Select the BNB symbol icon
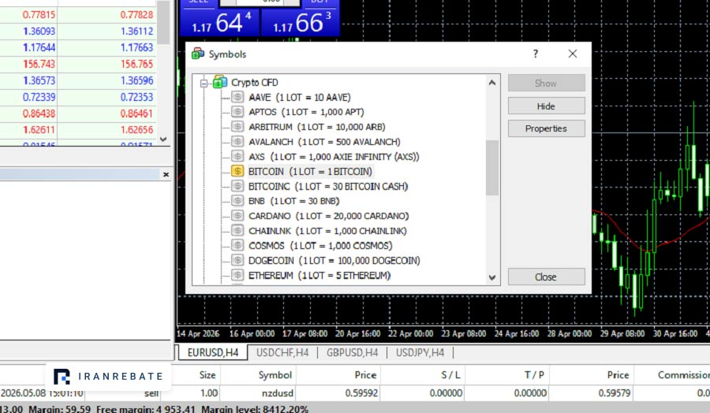The image size is (710, 413). coord(237,201)
